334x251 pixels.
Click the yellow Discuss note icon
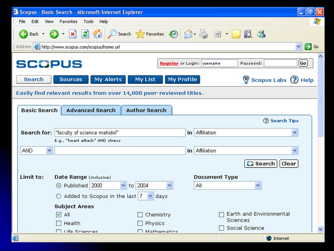236,34
